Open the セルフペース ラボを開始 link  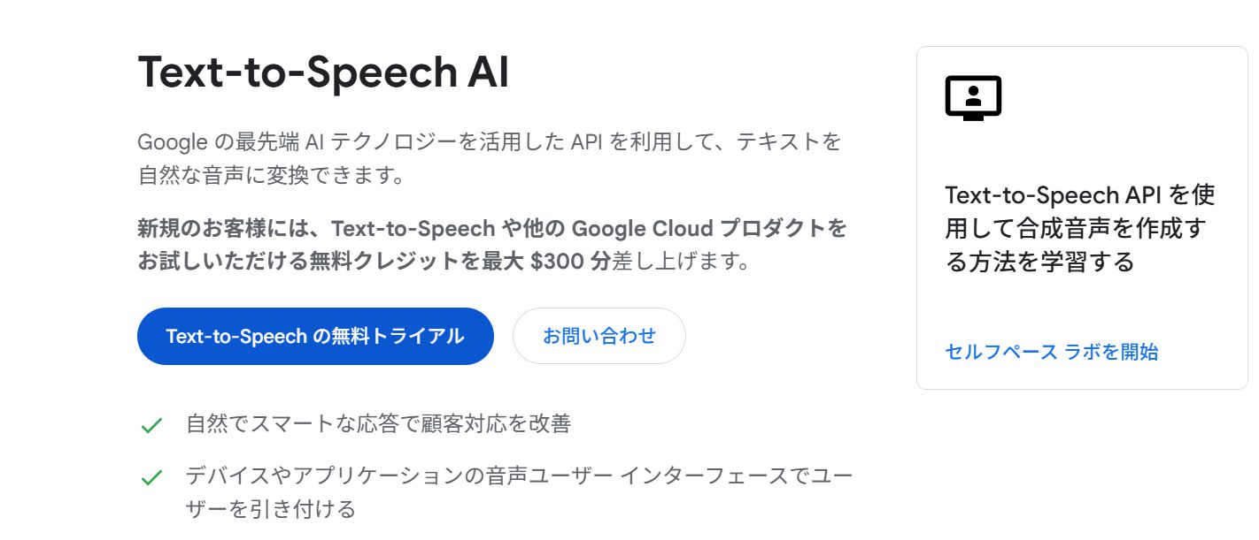1051,352
